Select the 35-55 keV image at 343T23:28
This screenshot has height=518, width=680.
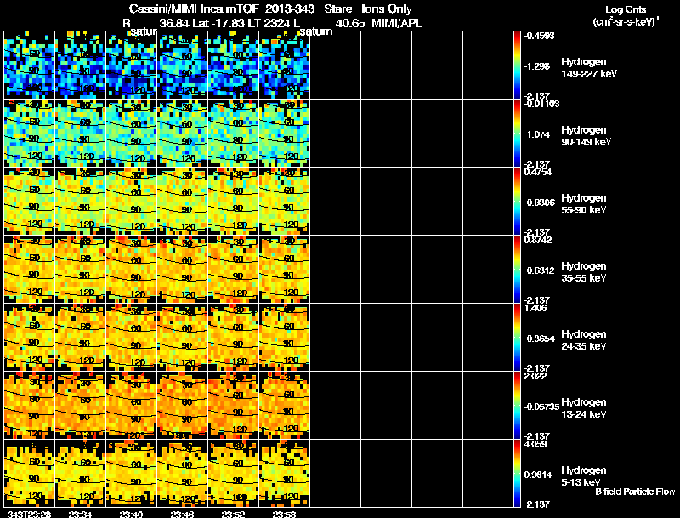(29, 270)
